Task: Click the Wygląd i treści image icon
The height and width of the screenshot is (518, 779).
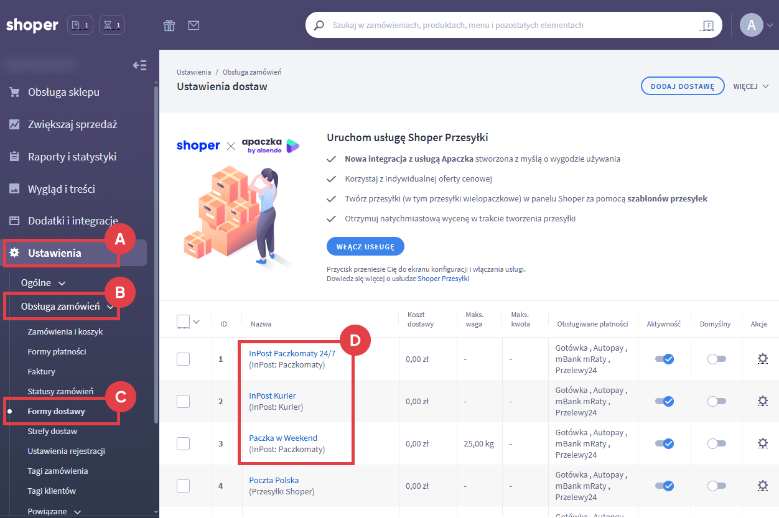Action: click(x=14, y=189)
